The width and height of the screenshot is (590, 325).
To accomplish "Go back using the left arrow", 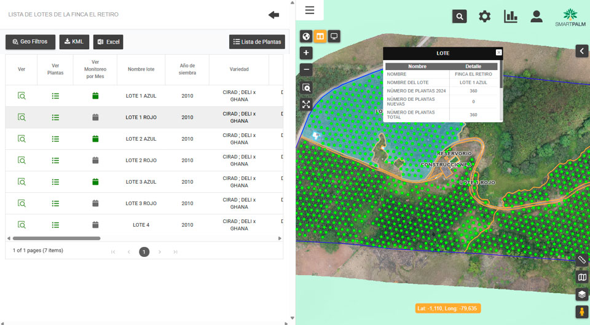I will tap(273, 15).
